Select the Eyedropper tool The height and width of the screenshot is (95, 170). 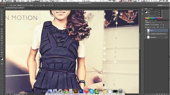(2, 22)
